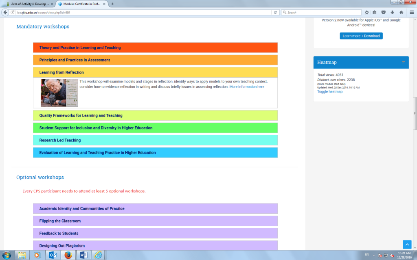Expand the Research Led Teaching workshop

[60, 140]
